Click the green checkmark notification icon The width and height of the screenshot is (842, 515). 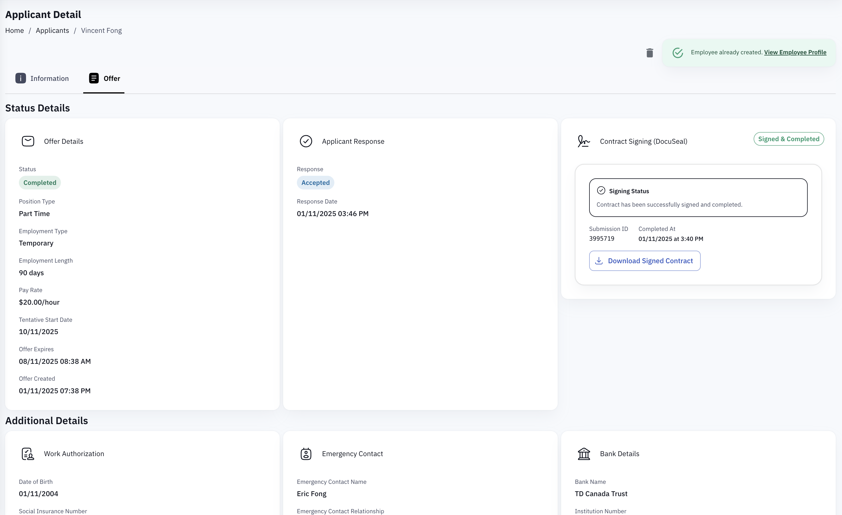678,53
